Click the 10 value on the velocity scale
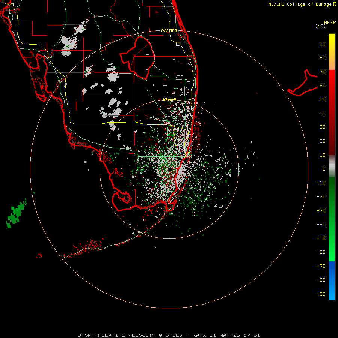Image resolution: width=338 pixels, height=338 pixels. [x=323, y=155]
